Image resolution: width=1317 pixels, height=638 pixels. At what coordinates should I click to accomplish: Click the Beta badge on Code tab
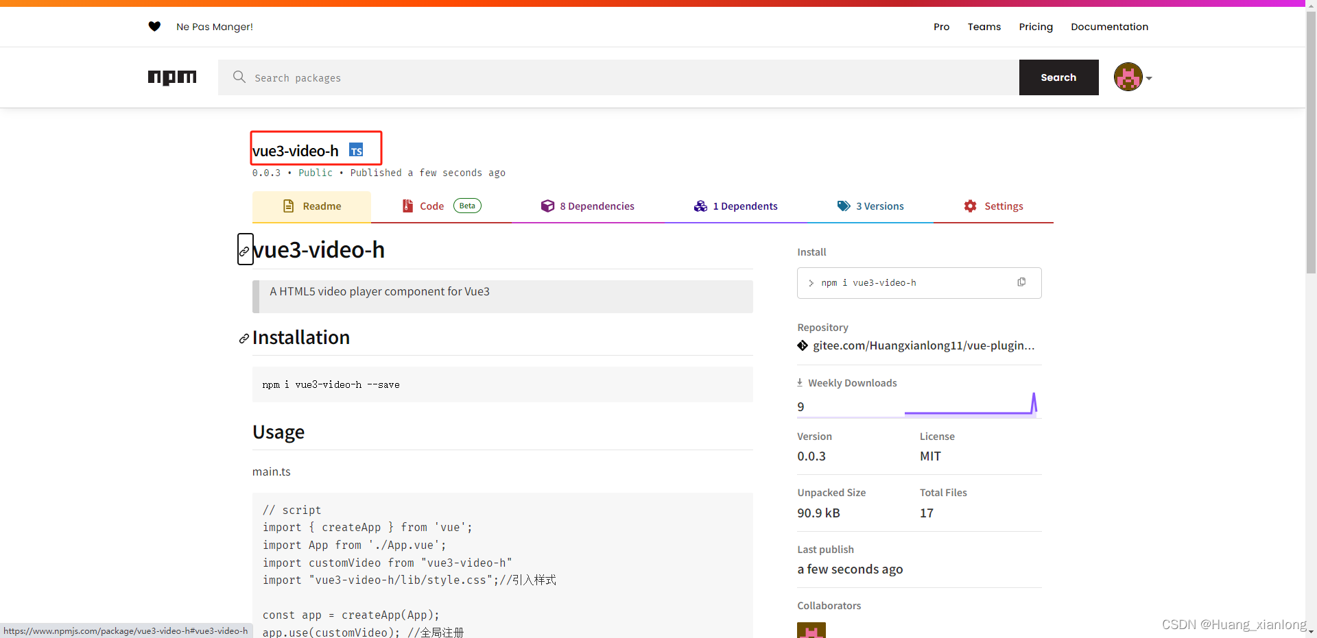467,206
